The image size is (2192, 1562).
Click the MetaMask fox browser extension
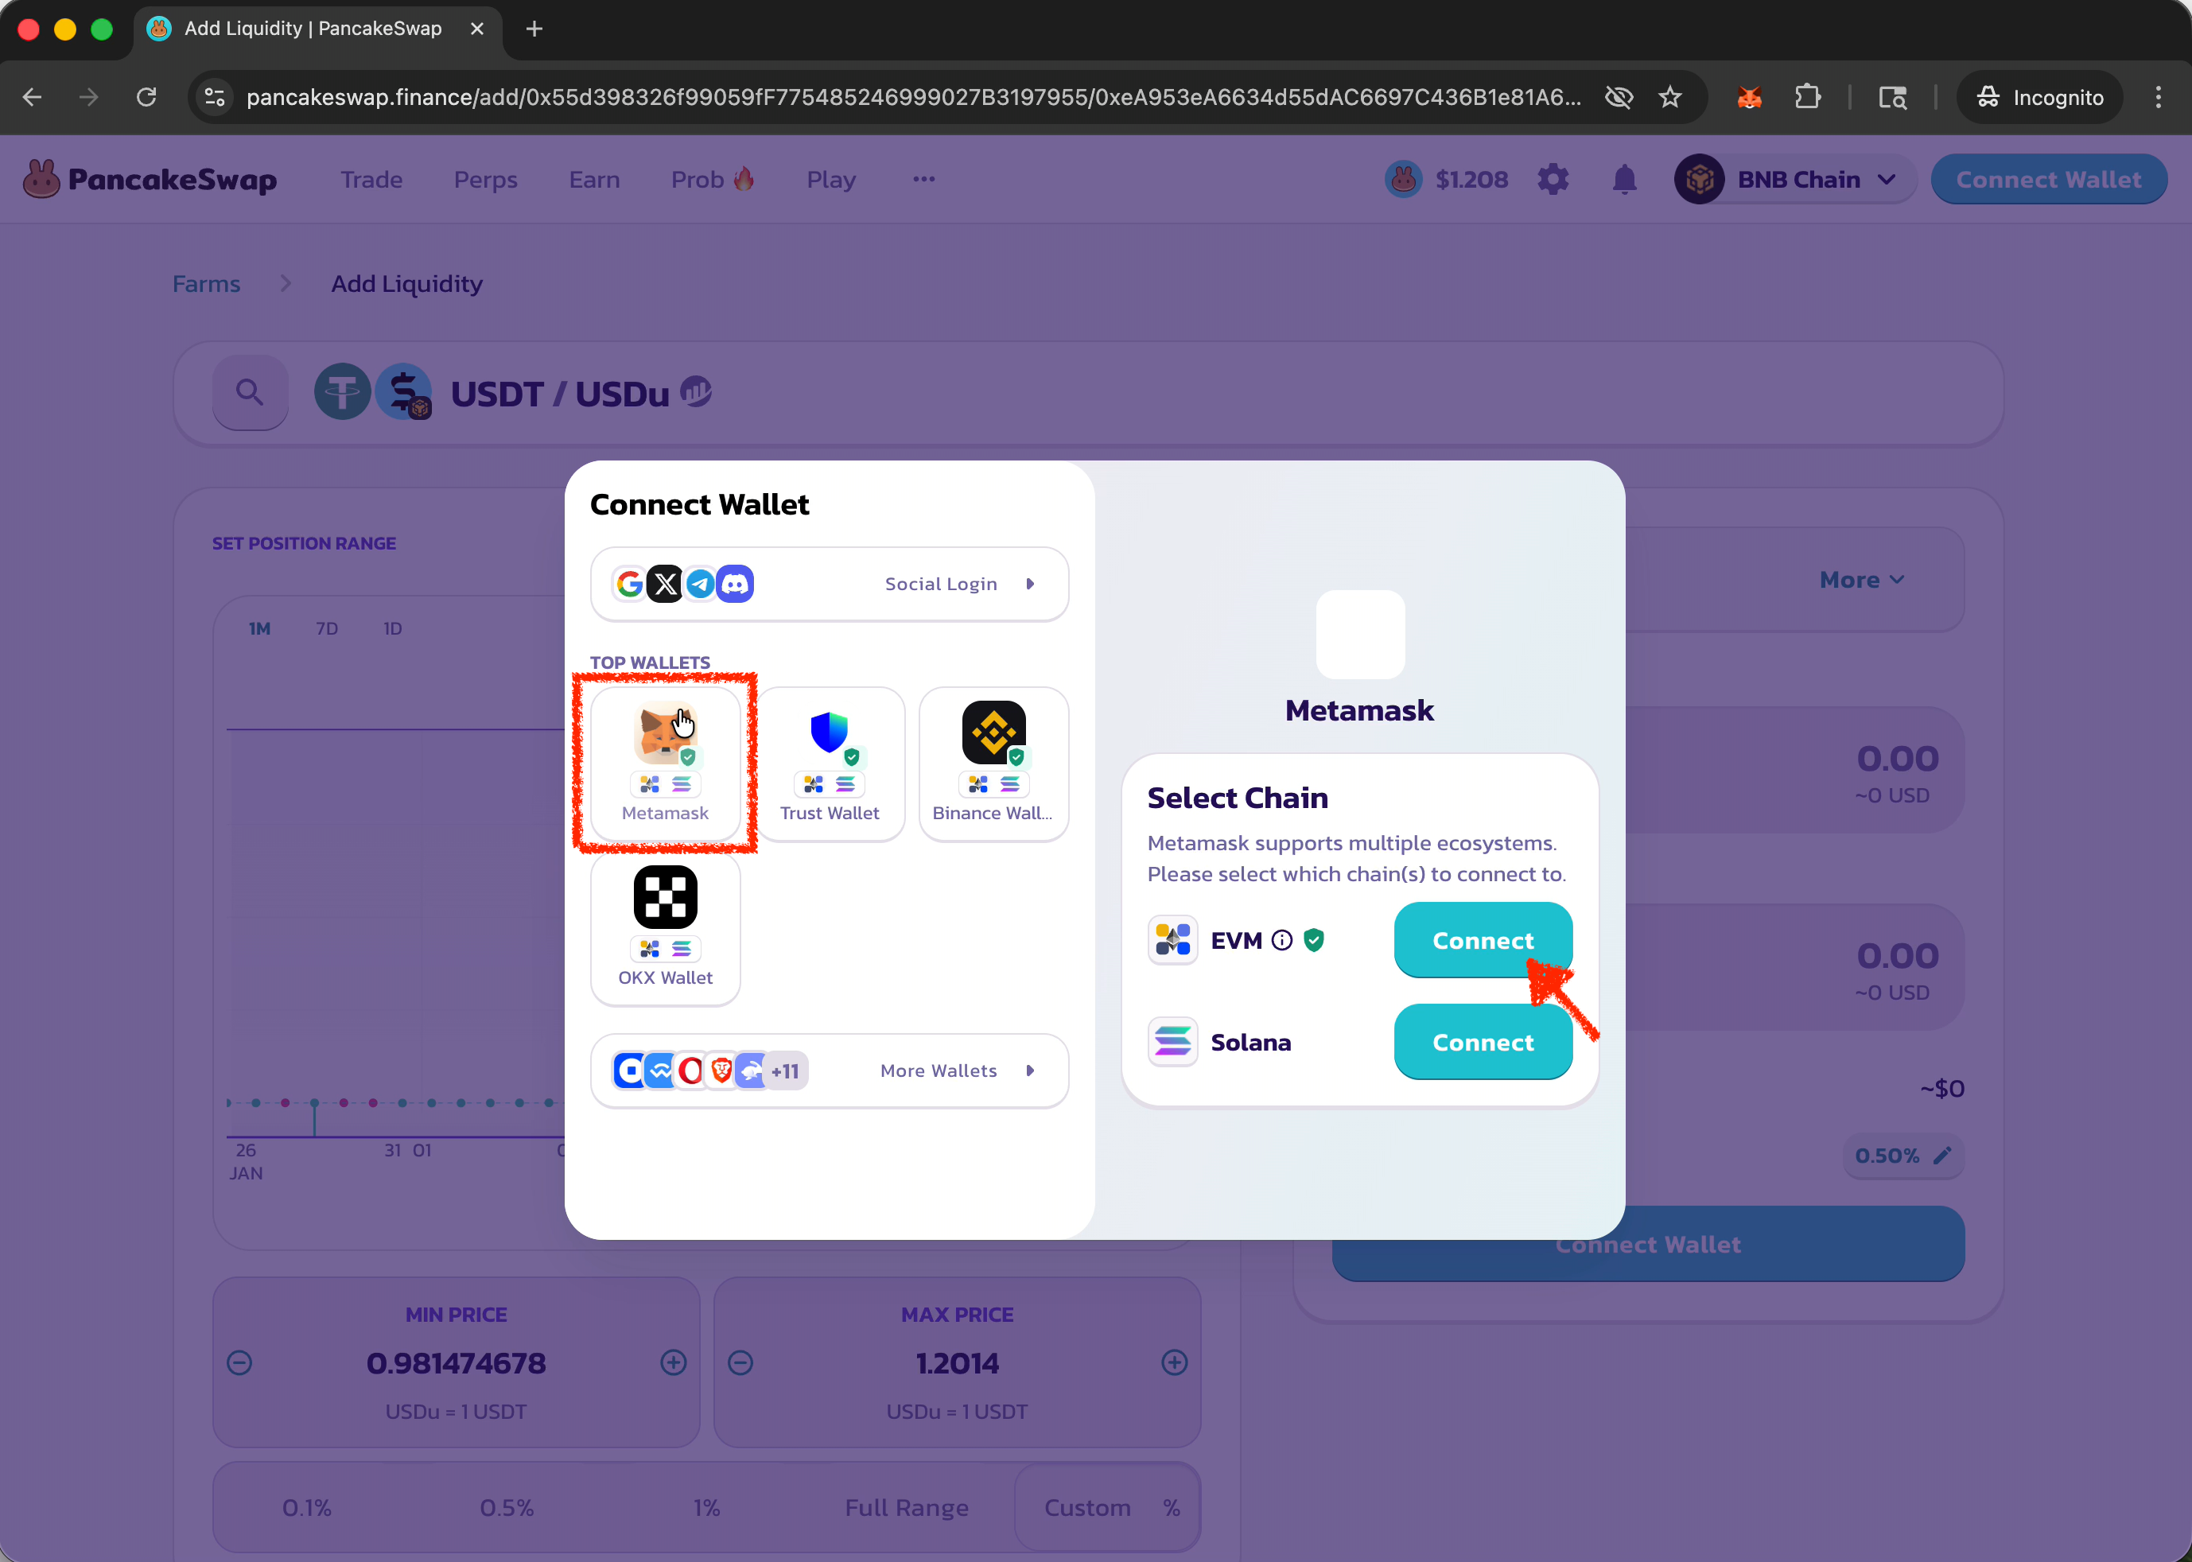[1750, 97]
